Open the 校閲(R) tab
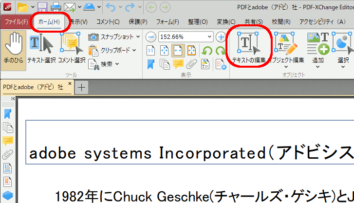 tap(281, 22)
